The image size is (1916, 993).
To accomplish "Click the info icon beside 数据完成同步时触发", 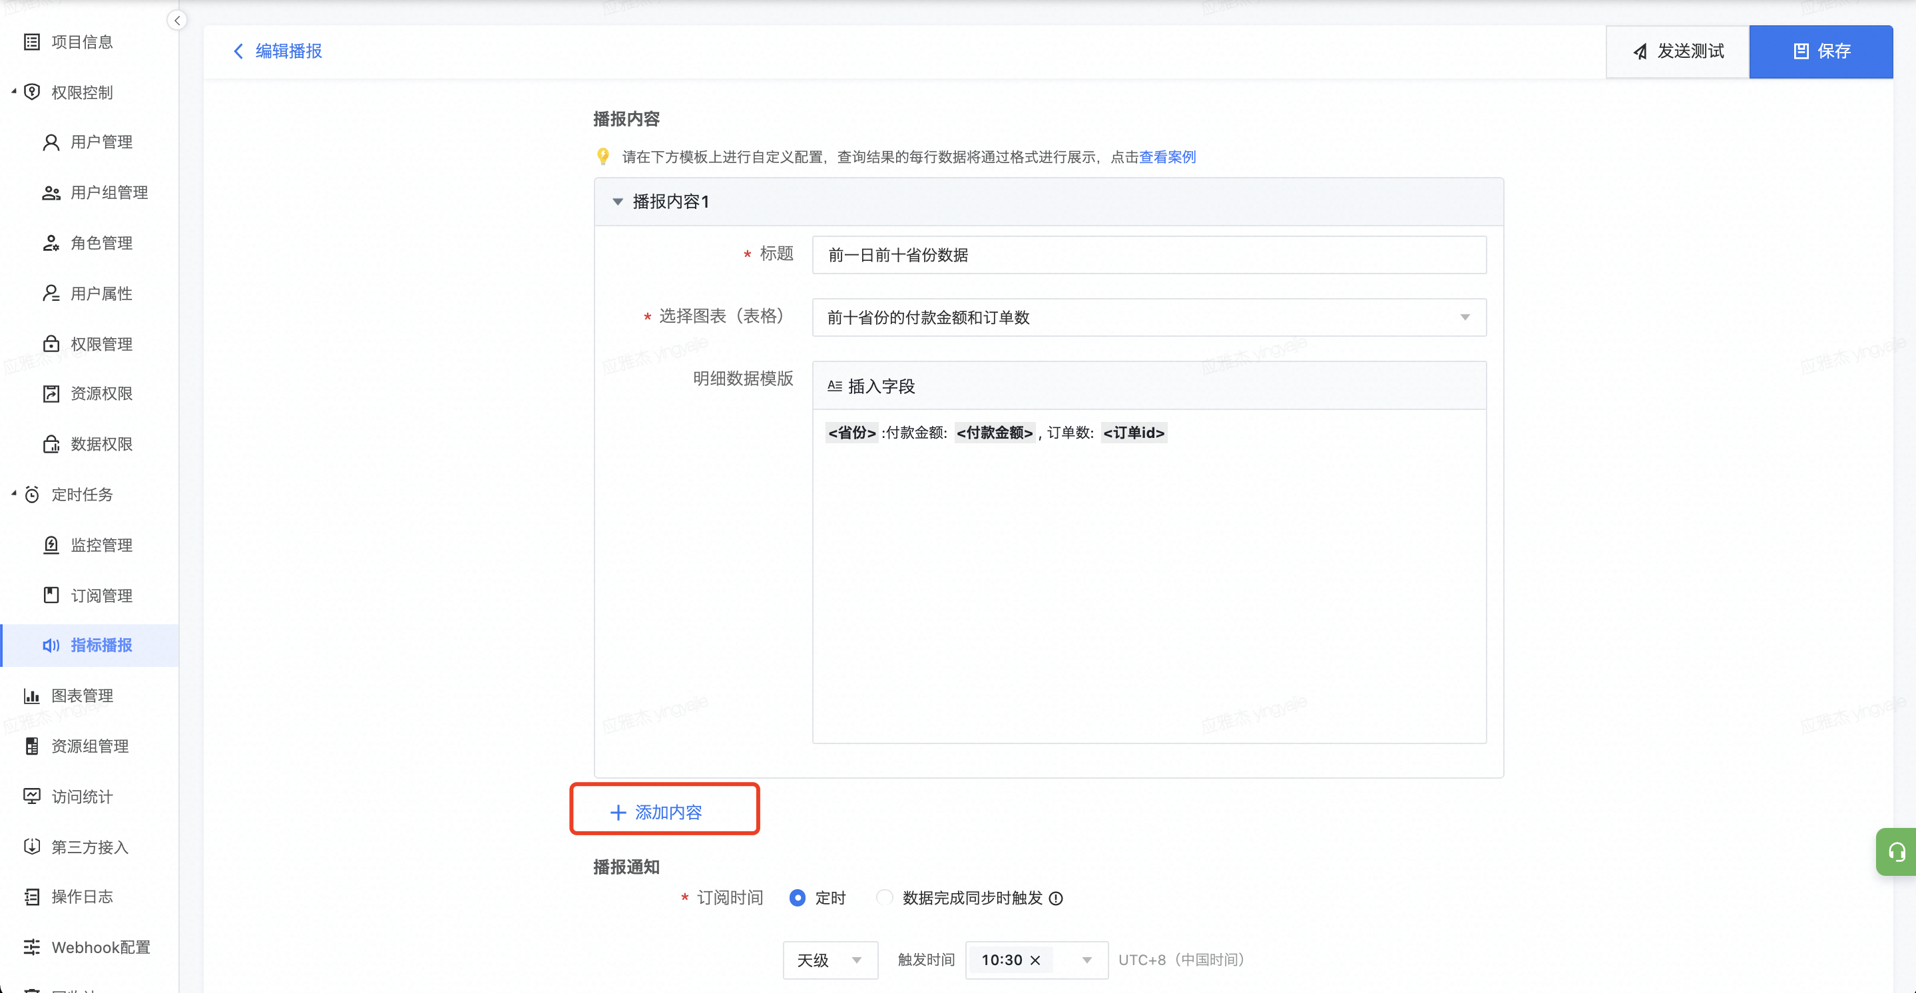I will pyautogui.click(x=1055, y=898).
